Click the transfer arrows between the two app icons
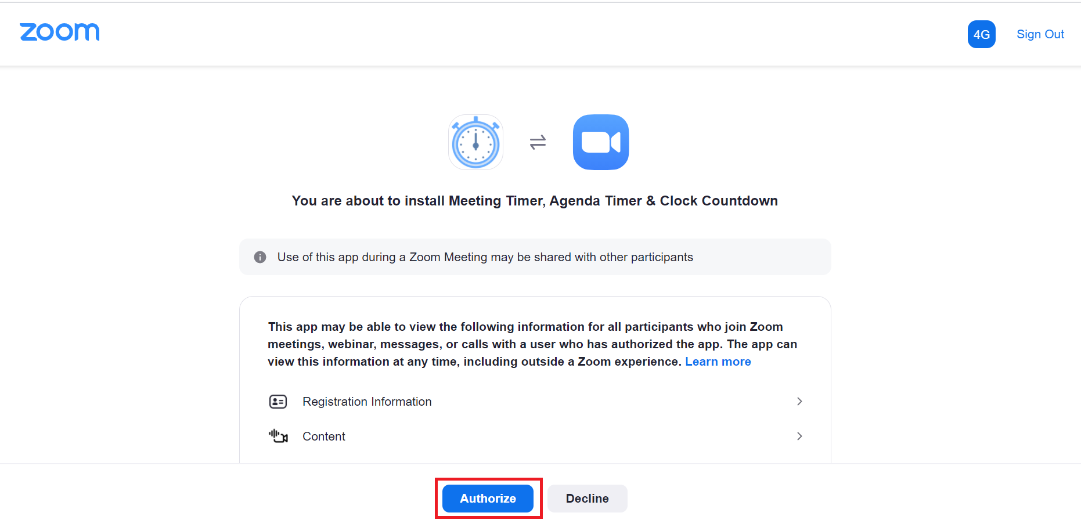 pos(537,142)
